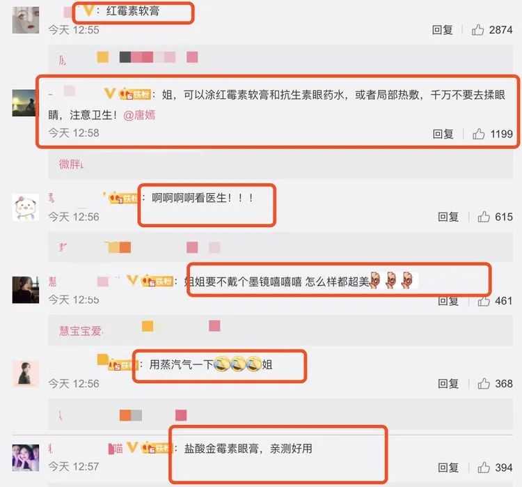This screenshot has height=487, width=522.
Task: Click thumbs-up icon next to 394
Action: click(484, 467)
